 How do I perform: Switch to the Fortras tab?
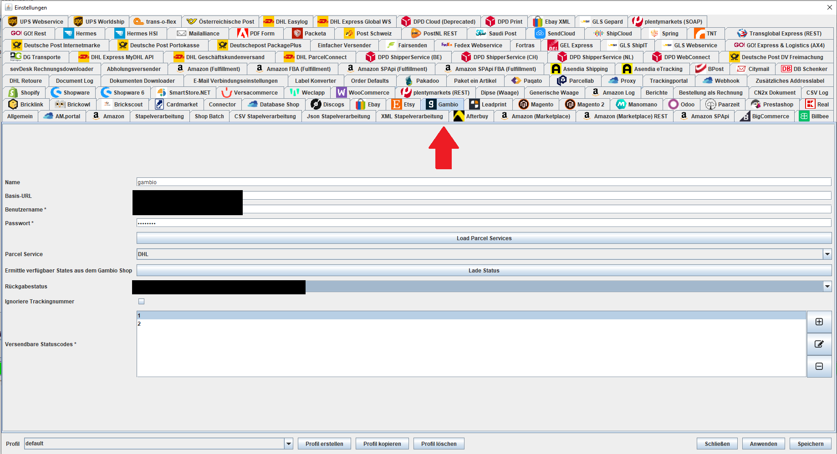pyautogui.click(x=525, y=45)
